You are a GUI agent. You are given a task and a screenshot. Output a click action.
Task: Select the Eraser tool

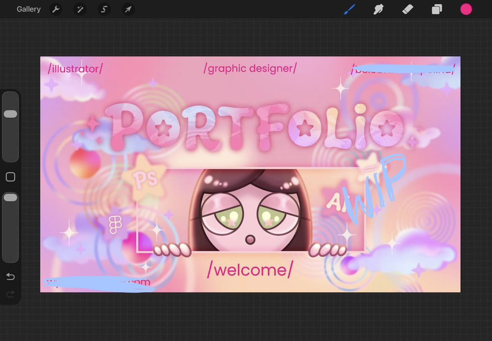click(x=407, y=9)
